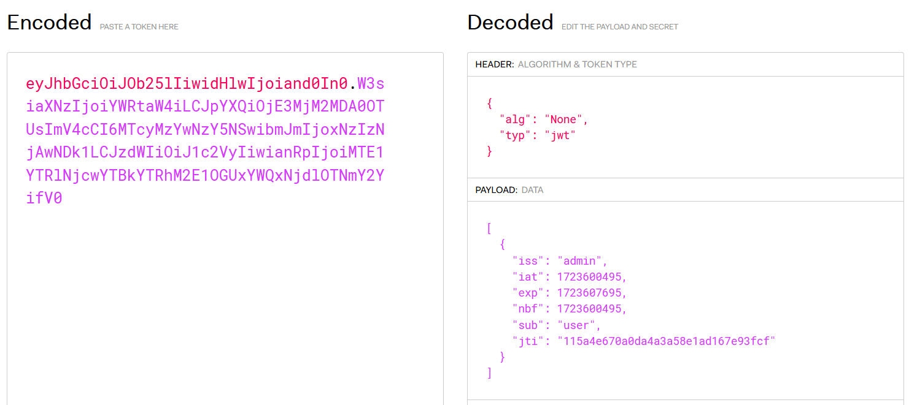
Task: Select the "HEADER: ALGORITHM & TOKEN TYPE" section title
Action: click(x=556, y=64)
